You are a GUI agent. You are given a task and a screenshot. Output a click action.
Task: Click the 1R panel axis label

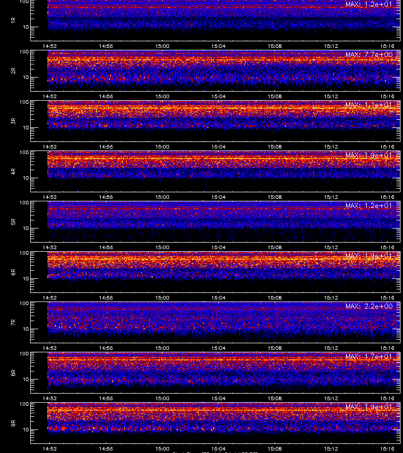13,20
